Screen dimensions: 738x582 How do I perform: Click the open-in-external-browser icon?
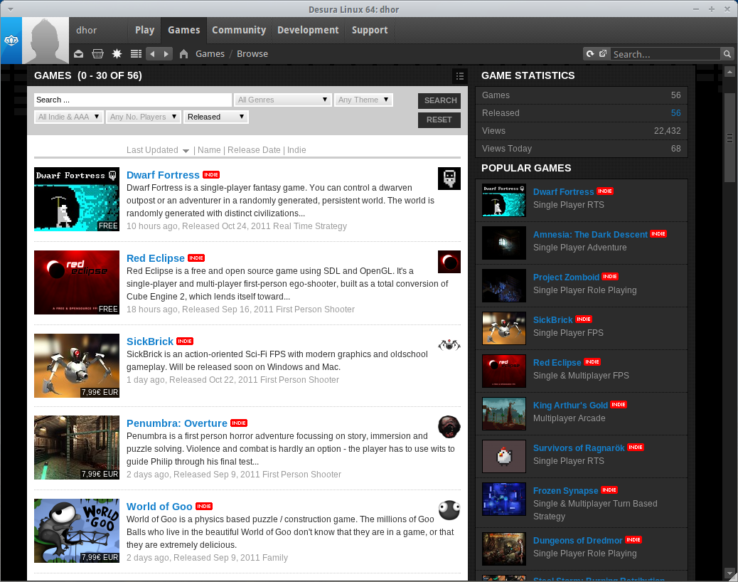(x=603, y=53)
